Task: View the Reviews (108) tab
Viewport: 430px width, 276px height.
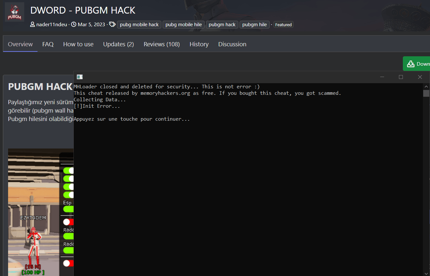Action: [x=162, y=44]
